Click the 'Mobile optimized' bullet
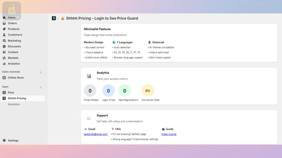 (x=159, y=52)
